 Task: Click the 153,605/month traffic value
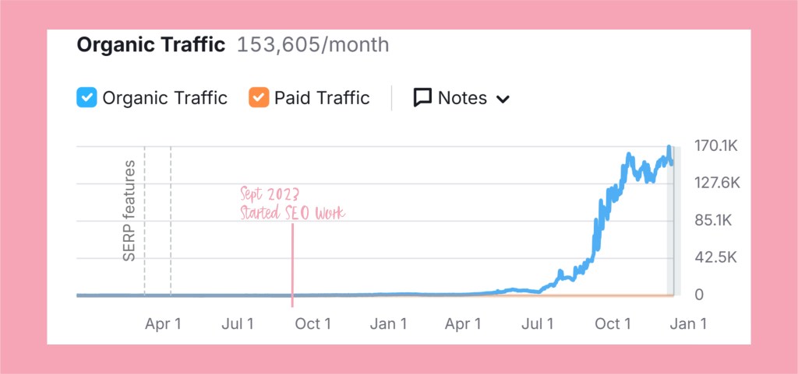tap(312, 45)
